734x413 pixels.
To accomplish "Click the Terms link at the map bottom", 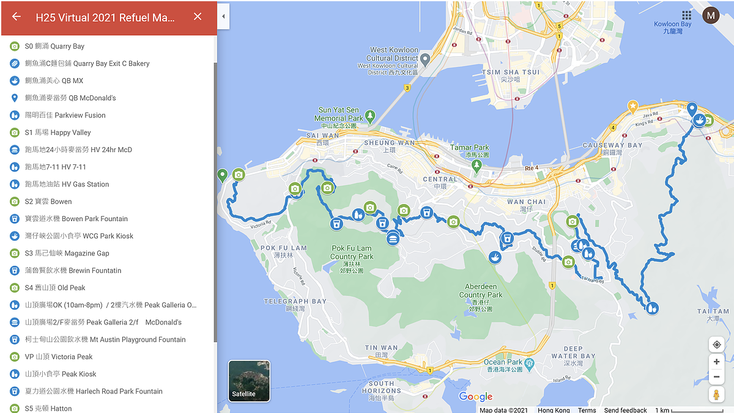I will coord(587,410).
